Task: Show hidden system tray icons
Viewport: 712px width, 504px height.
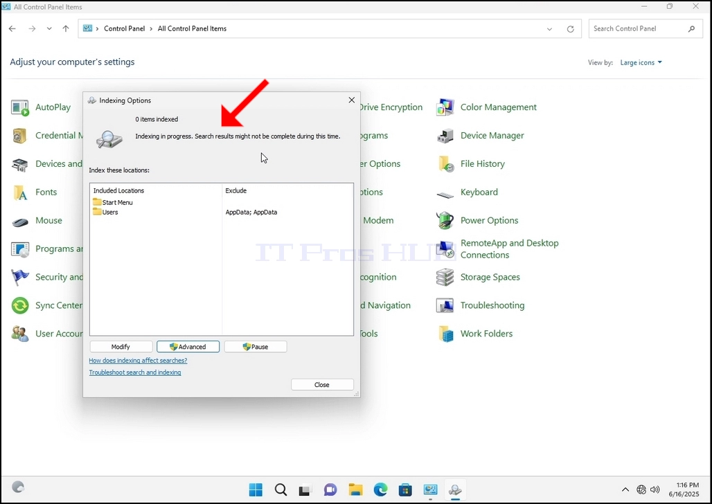Action: coord(625,489)
